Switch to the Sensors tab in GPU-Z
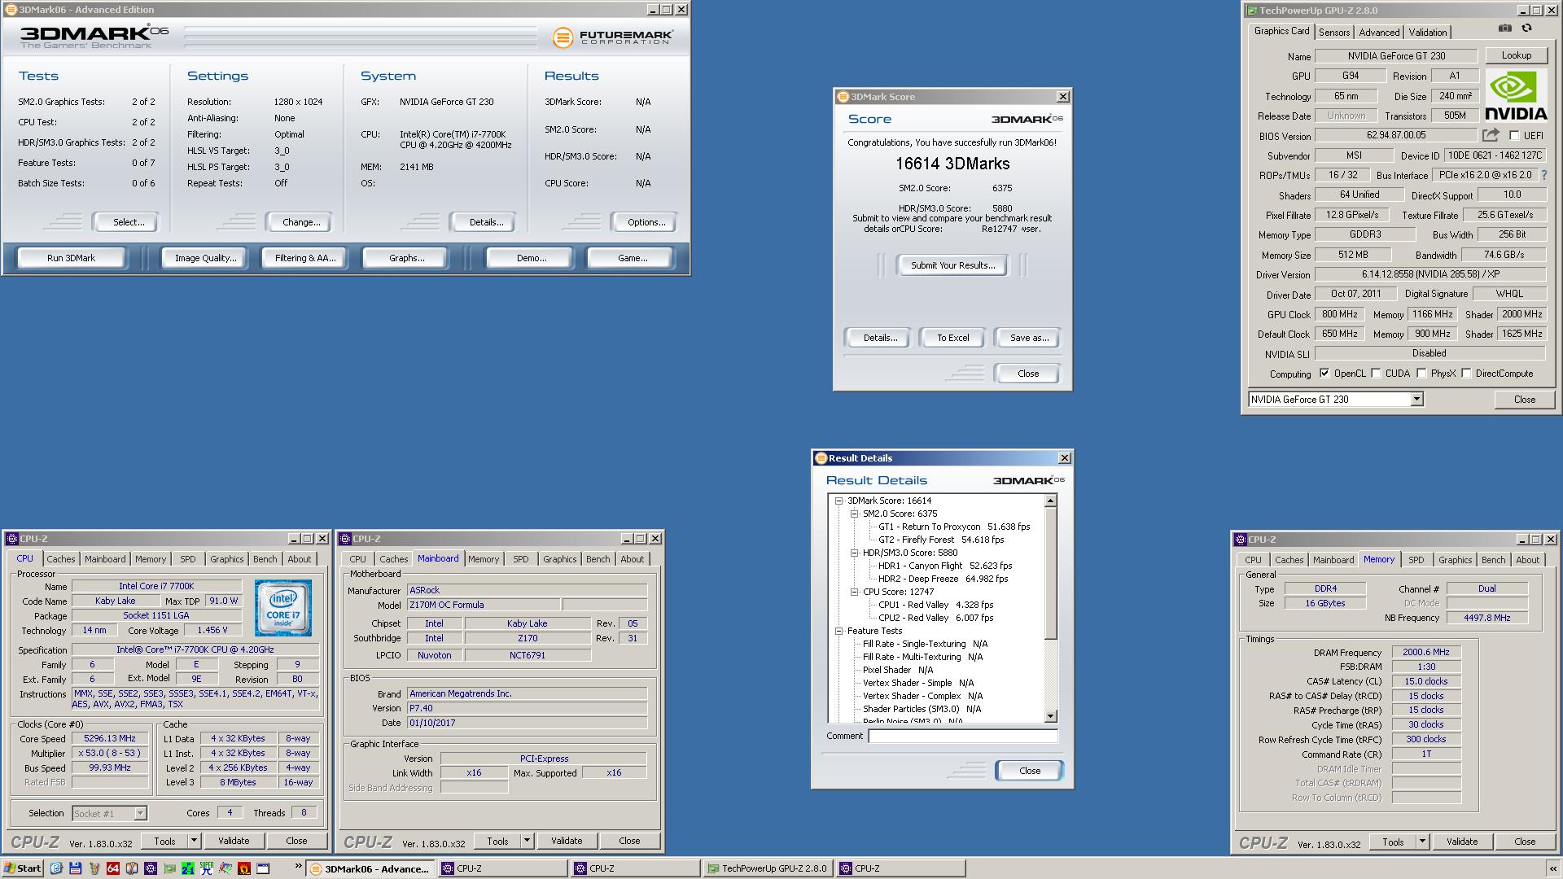The height and width of the screenshot is (879, 1563). 1334,33
